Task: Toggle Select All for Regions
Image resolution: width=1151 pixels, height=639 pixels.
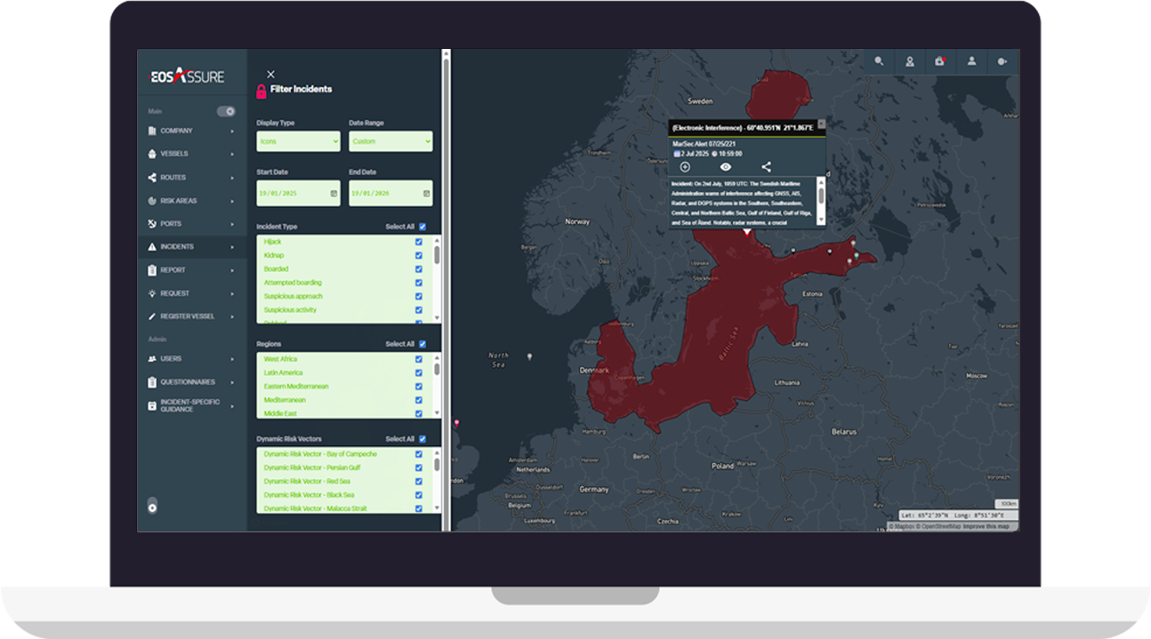Action: (x=423, y=344)
